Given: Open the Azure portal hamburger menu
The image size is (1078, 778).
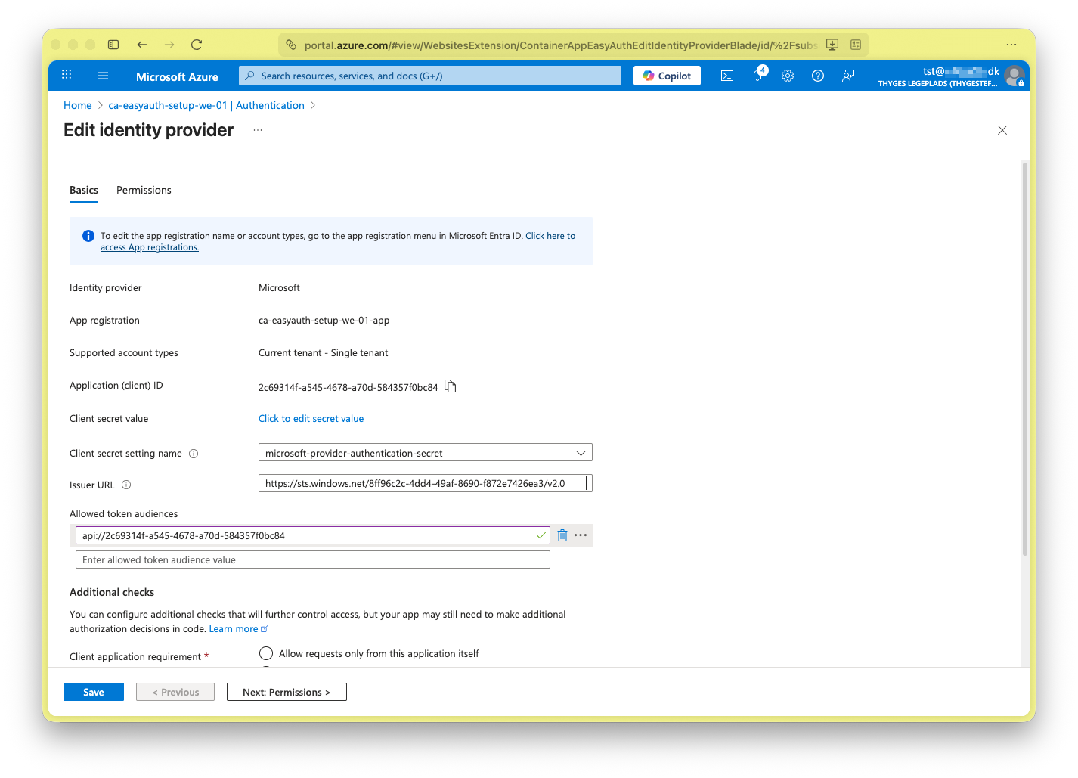Looking at the screenshot, I should click(103, 76).
